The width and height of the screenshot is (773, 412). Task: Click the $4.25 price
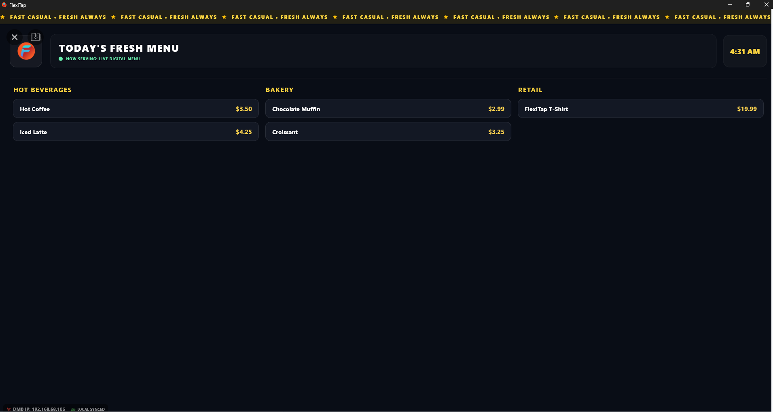244,132
